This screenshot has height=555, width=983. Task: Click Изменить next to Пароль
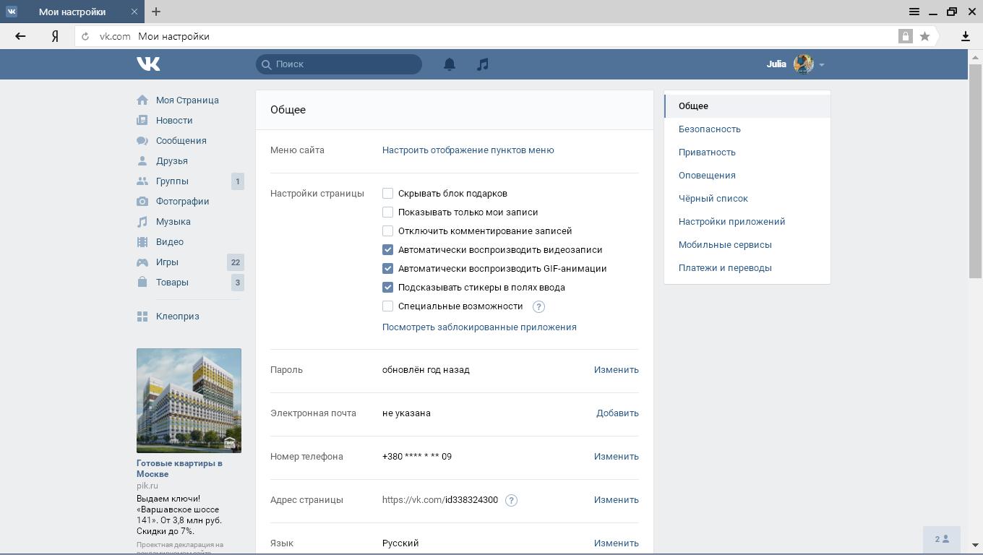[617, 370]
